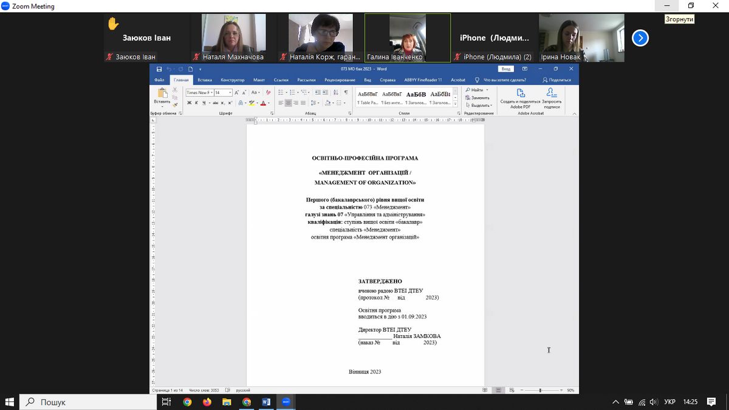The image size is (729, 410).
Task: Toggle italic formatting (К)
Action: (197, 103)
